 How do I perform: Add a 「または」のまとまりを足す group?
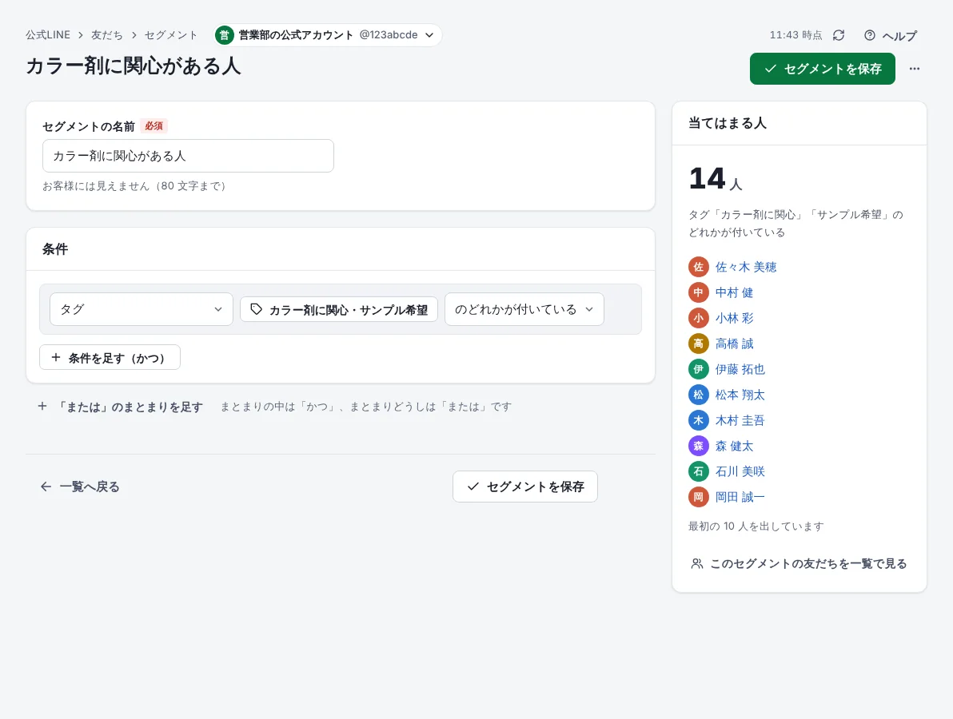tap(121, 407)
